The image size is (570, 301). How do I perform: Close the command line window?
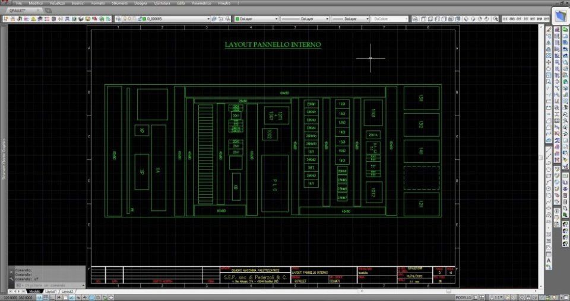click(11, 272)
